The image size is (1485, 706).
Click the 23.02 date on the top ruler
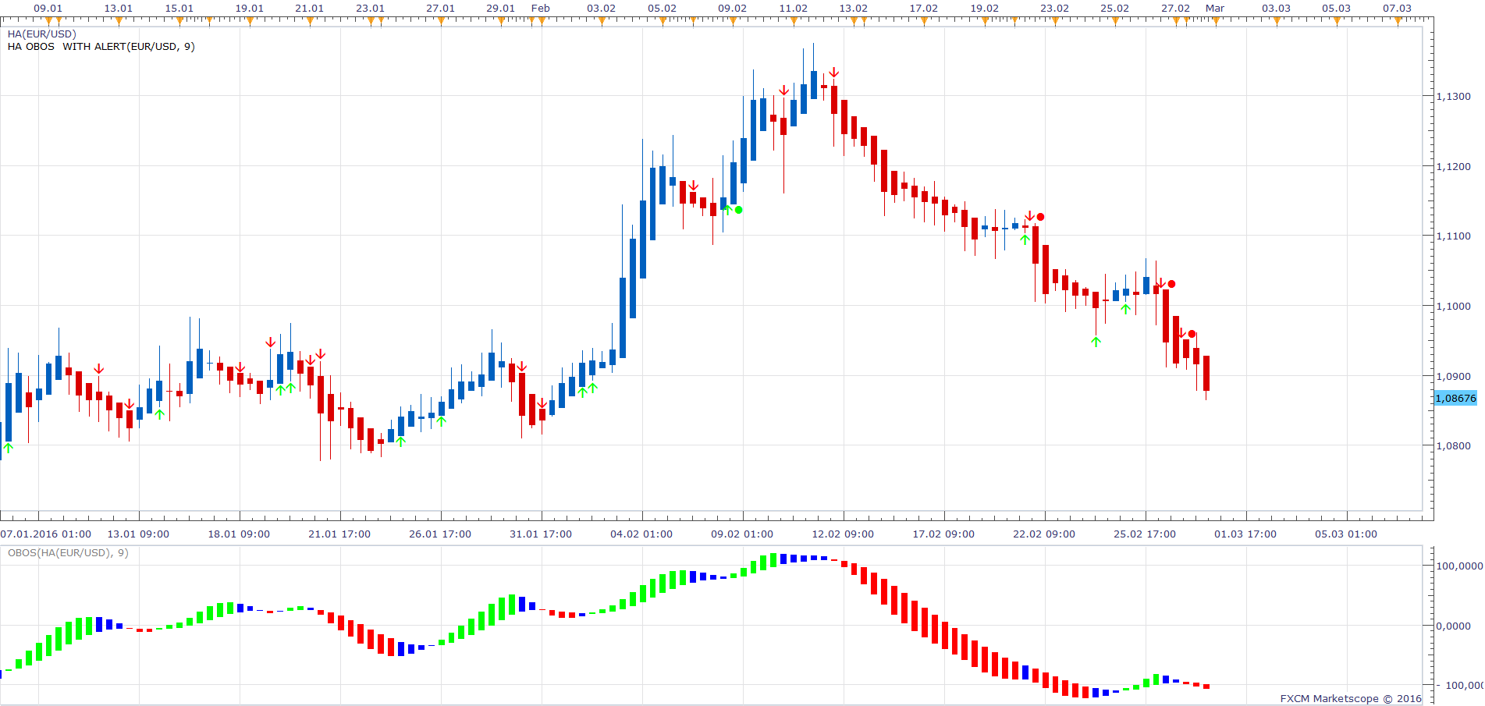1055,8
